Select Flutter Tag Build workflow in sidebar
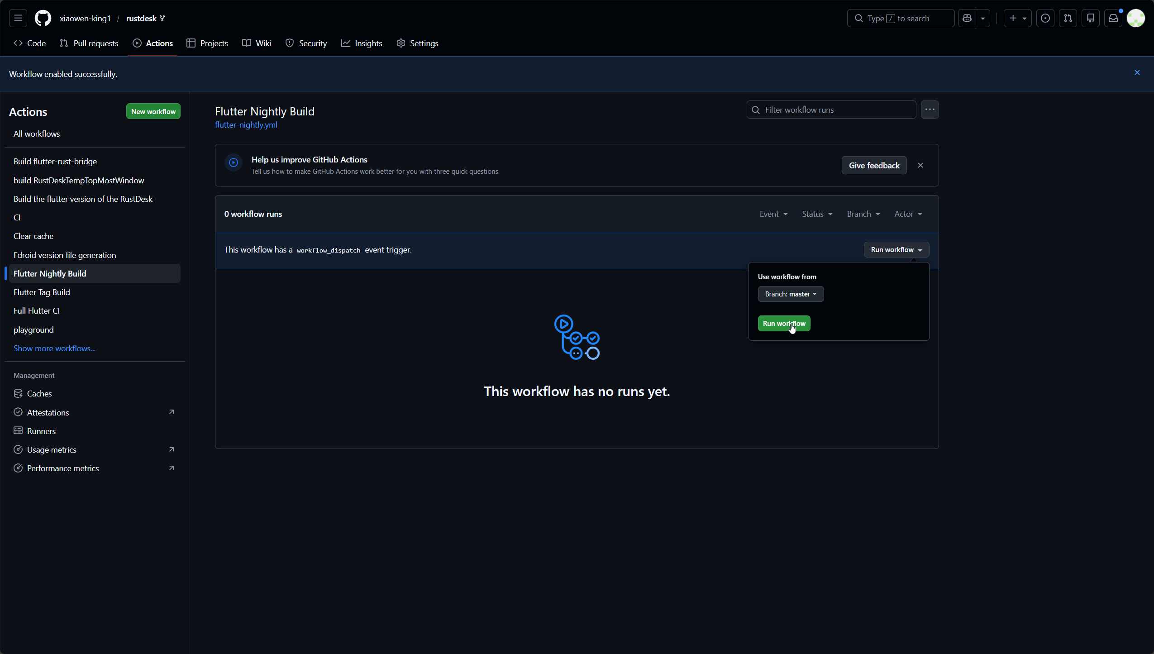Viewport: 1154px width, 654px height. (42, 292)
